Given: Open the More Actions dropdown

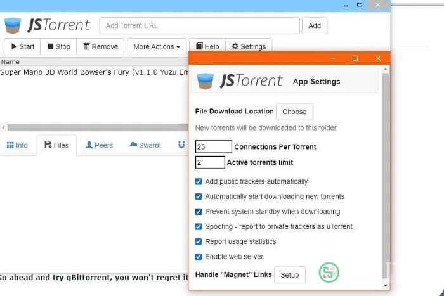Looking at the screenshot, I should click(157, 46).
